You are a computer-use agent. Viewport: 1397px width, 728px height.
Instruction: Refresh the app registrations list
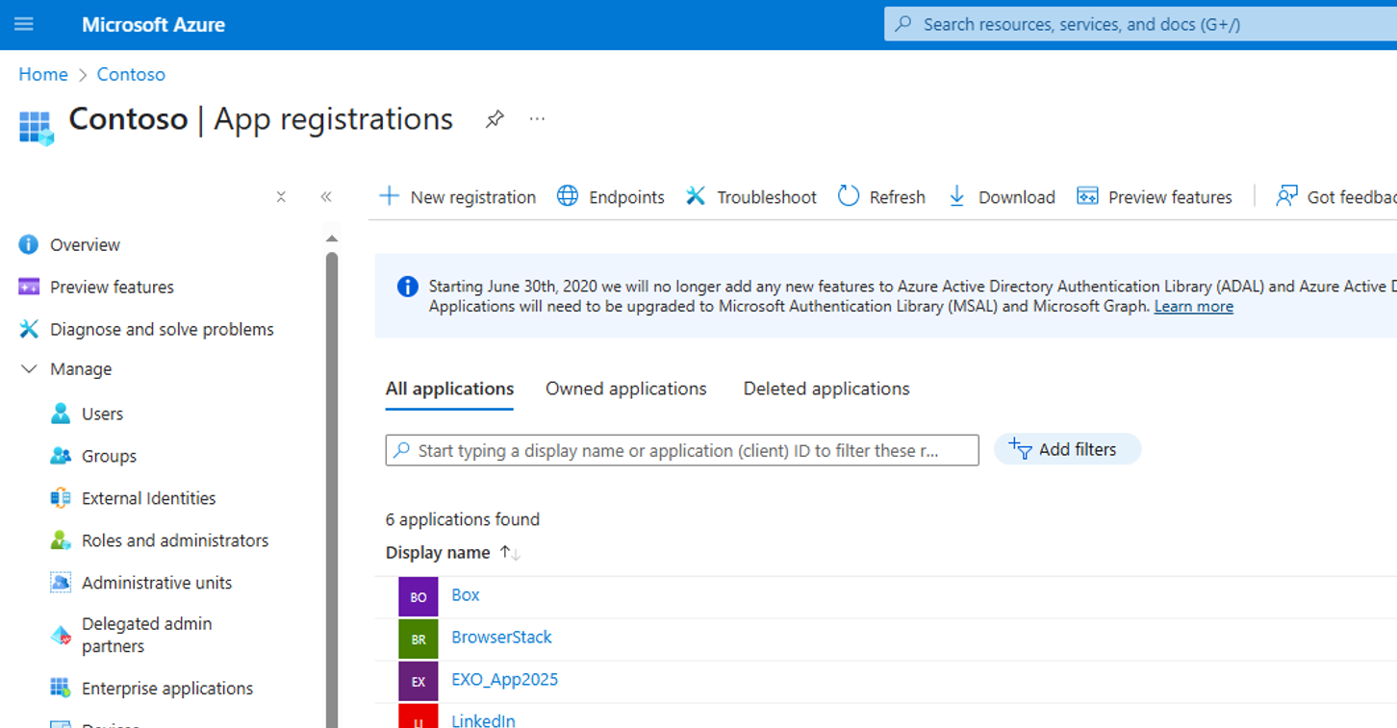(x=881, y=197)
